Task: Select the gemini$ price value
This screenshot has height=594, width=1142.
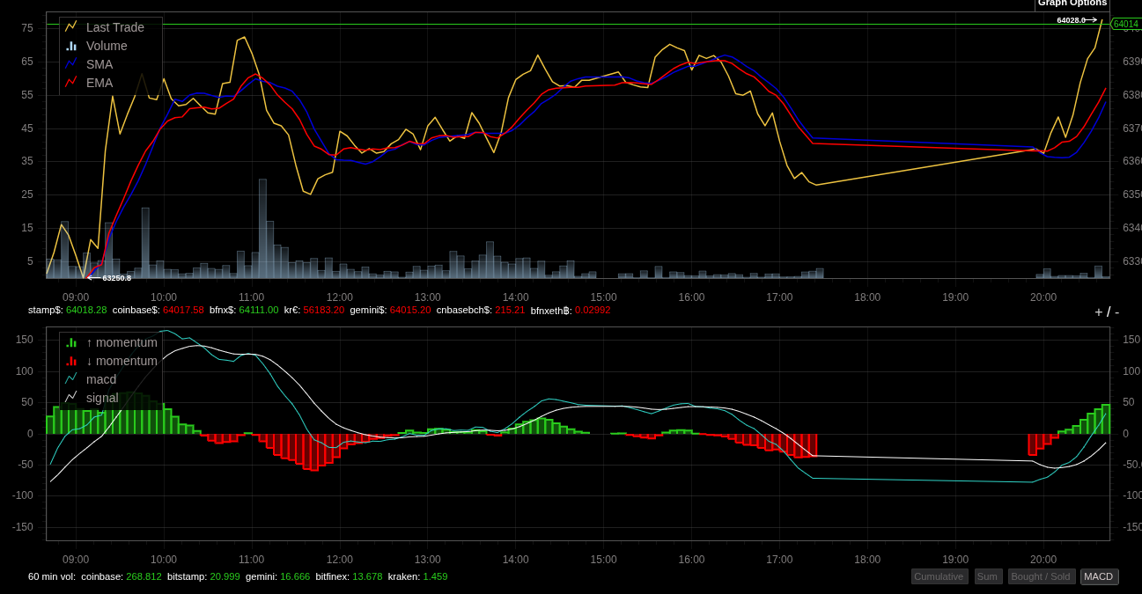Action: coord(410,310)
